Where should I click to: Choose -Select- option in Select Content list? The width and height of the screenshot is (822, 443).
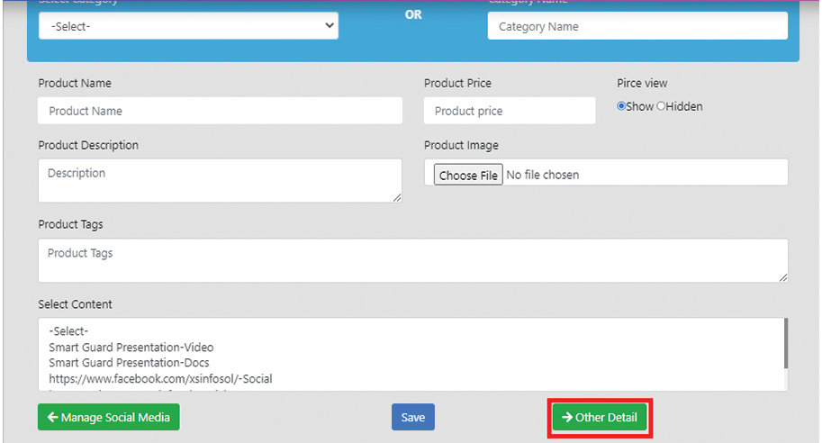68,331
